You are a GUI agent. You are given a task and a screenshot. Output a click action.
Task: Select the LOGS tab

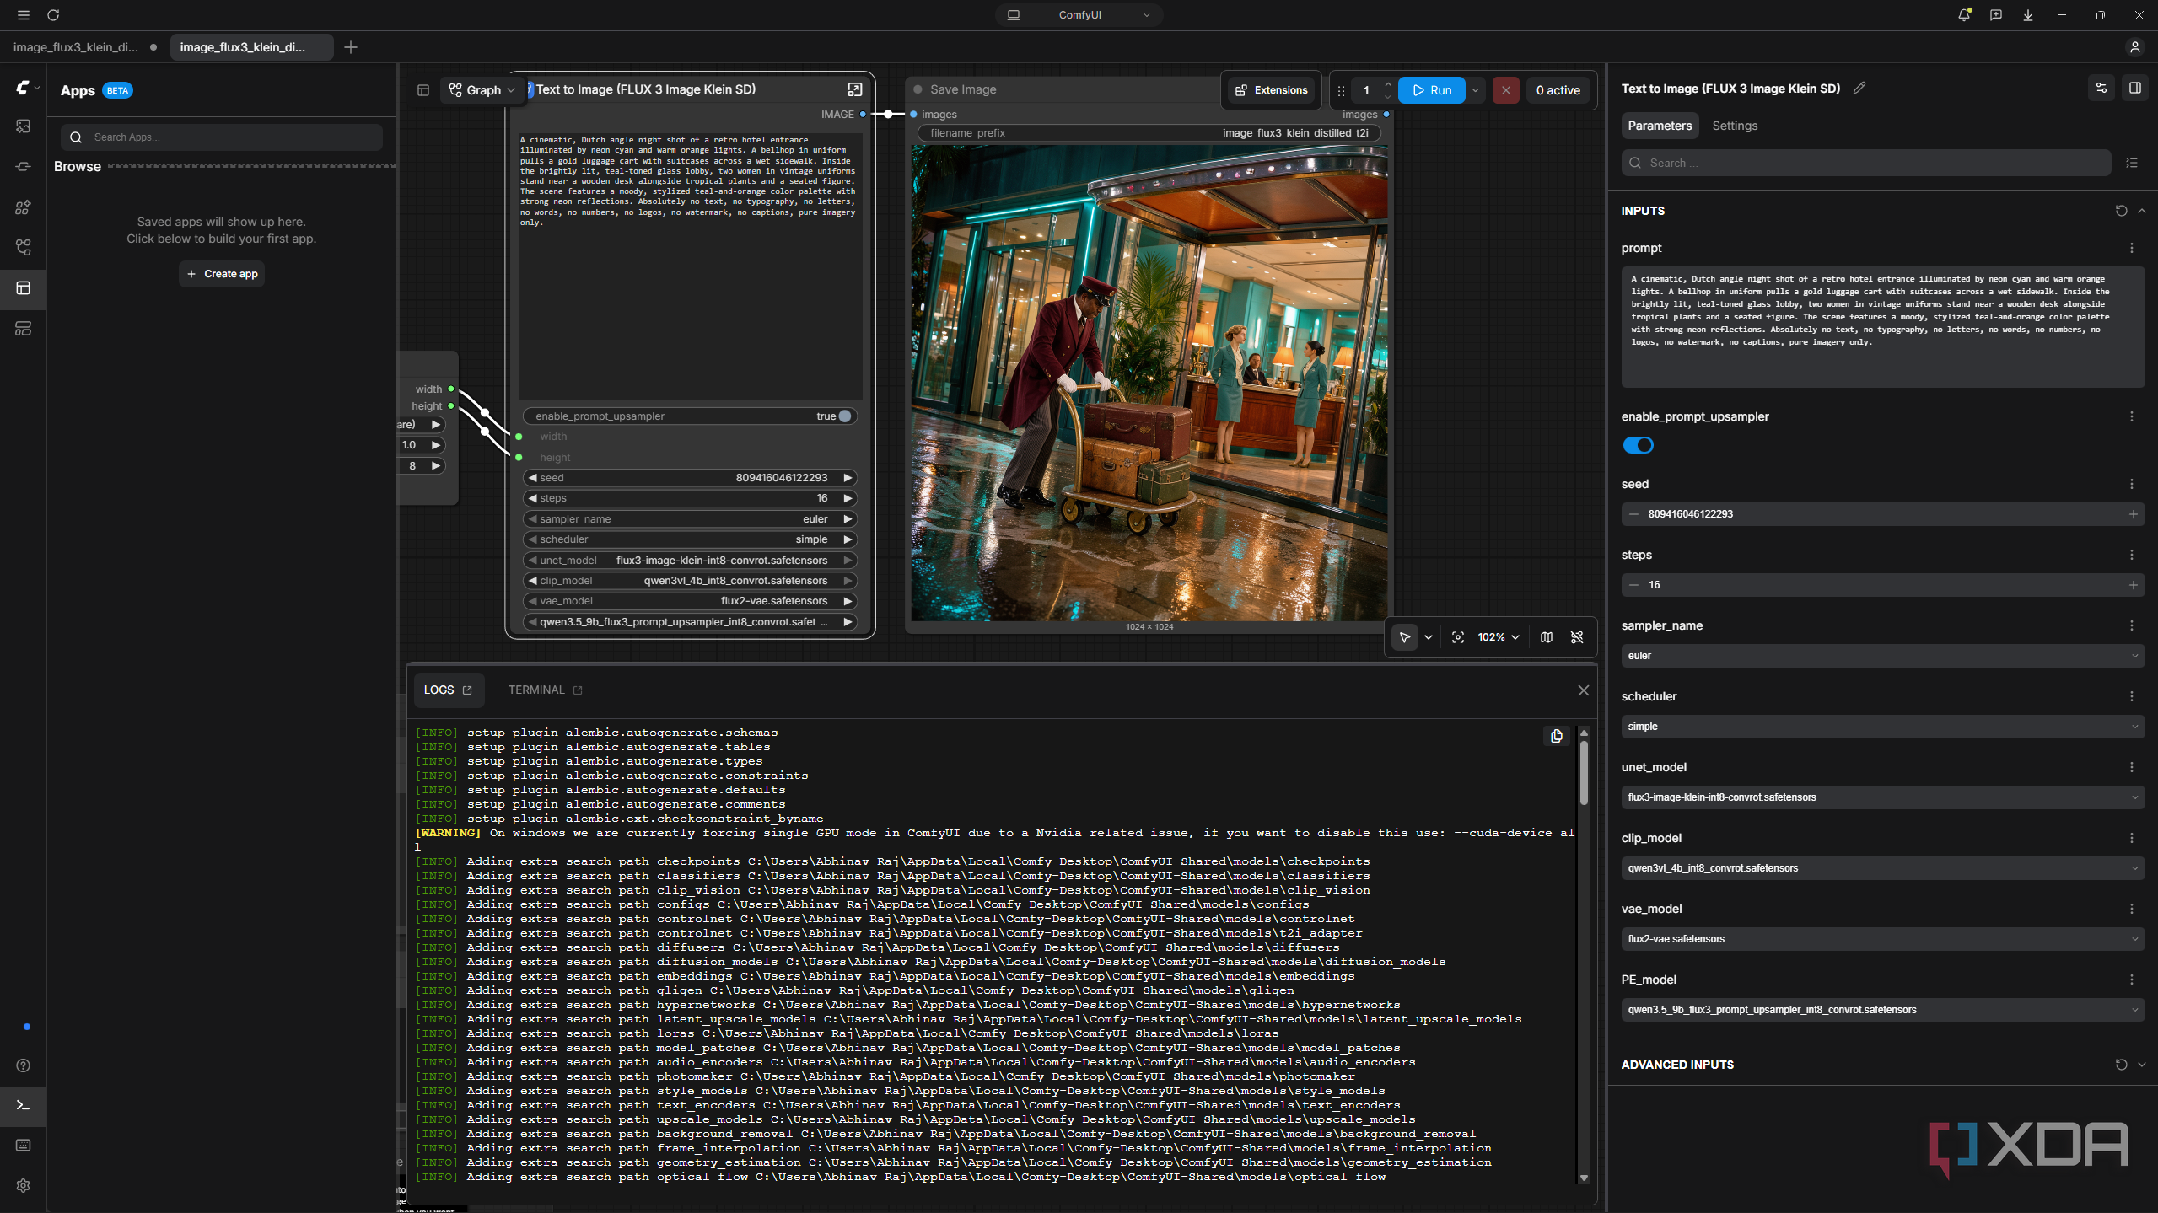448,690
